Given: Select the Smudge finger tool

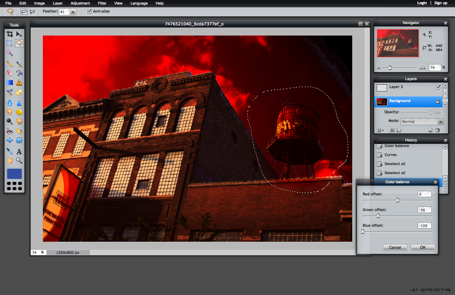Looking at the screenshot, I should 10,112.
